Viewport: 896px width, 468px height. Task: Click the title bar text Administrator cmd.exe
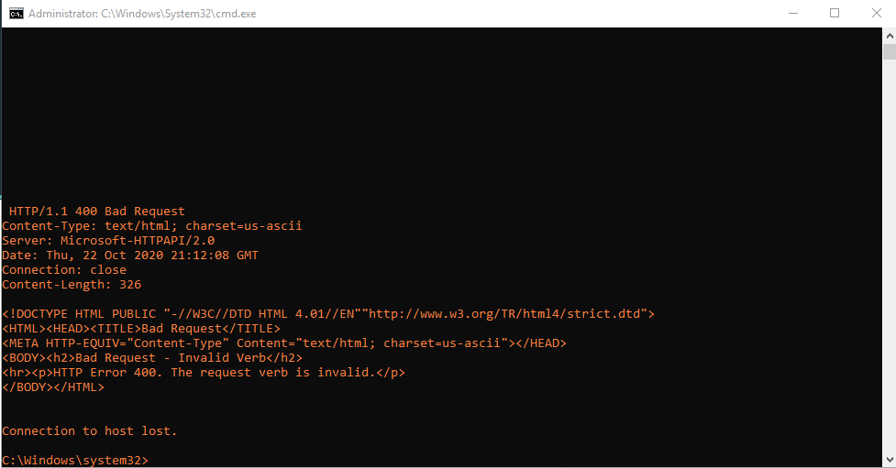pyautogui.click(x=142, y=14)
